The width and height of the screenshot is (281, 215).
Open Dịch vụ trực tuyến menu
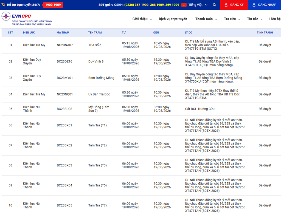pos(173,19)
